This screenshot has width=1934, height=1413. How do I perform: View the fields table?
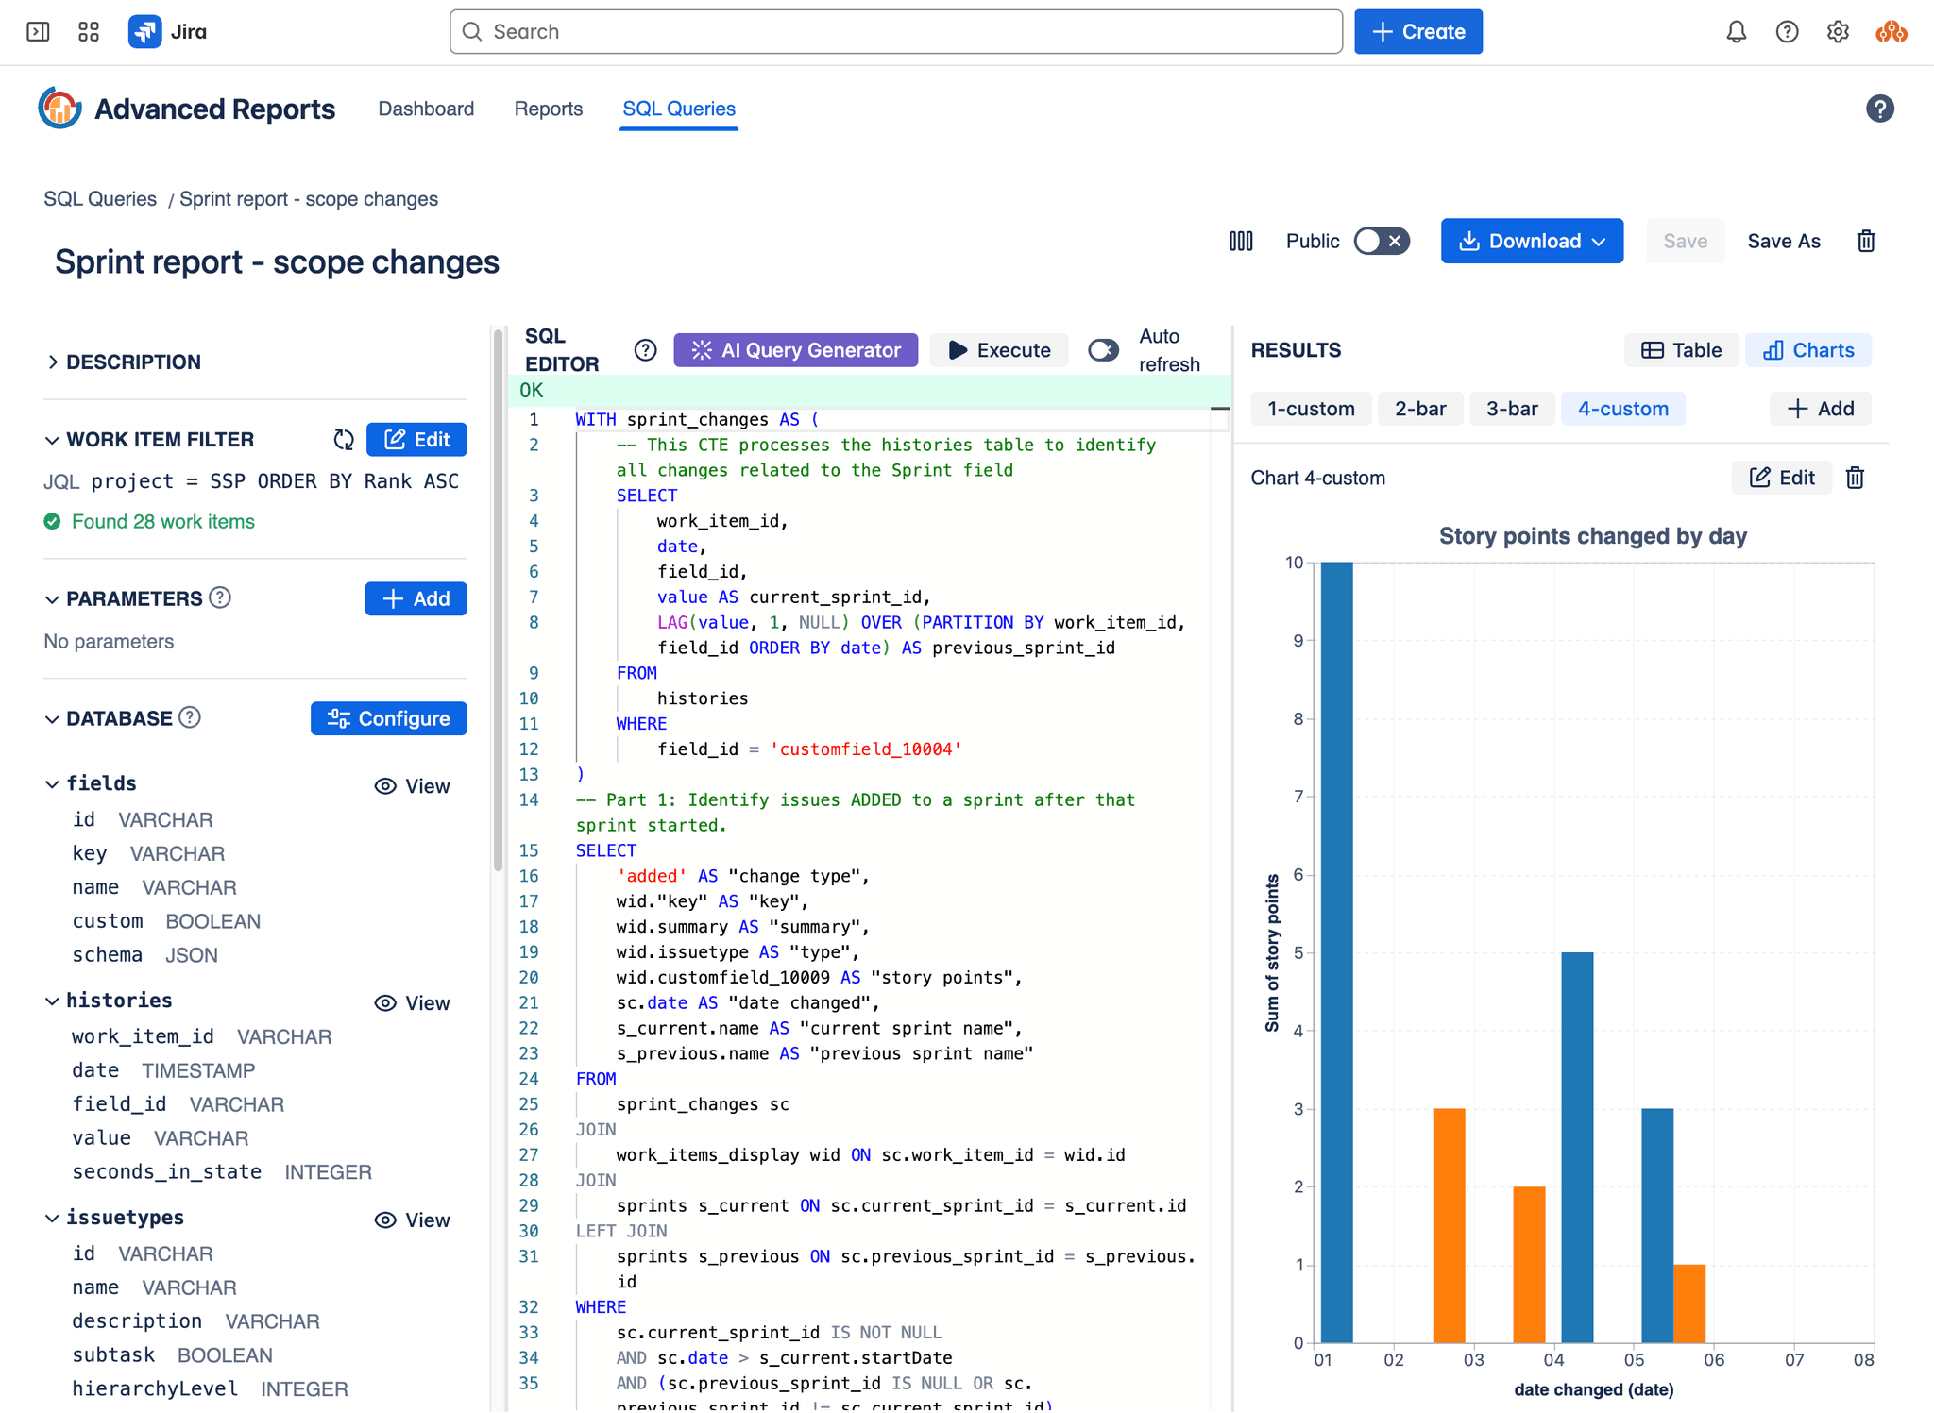point(413,786)
